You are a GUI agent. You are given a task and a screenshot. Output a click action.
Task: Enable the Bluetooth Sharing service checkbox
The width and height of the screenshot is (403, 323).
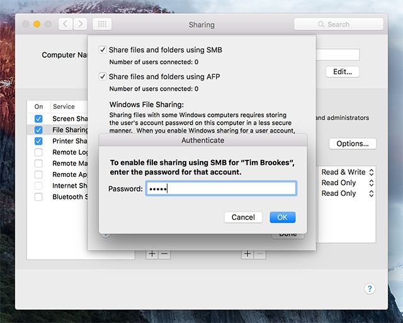click(38, 197)
